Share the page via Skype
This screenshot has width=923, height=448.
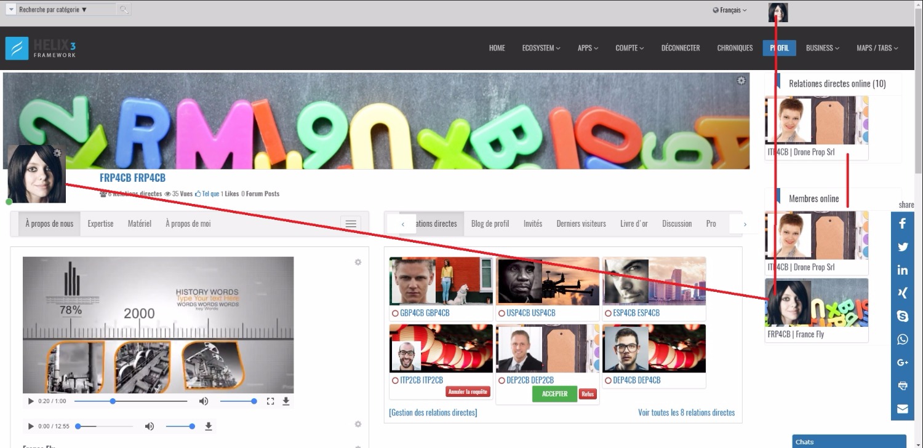[x=903, y=316]
